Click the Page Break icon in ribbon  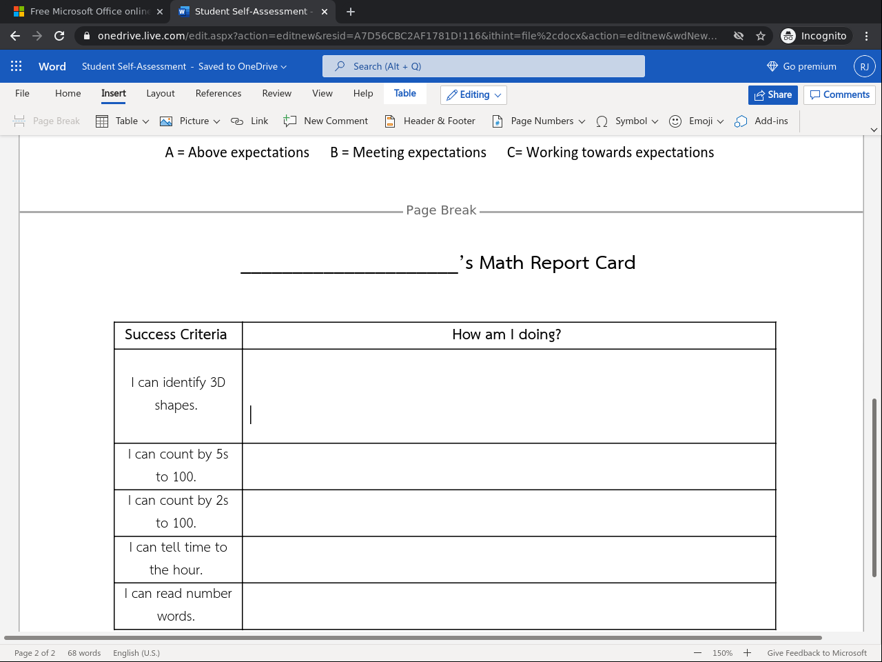coord(19,121)
